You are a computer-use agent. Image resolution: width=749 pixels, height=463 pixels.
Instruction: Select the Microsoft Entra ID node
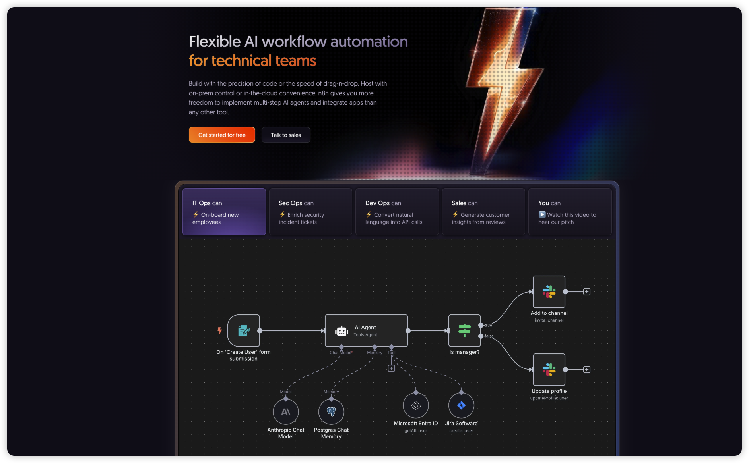[416, 405]
